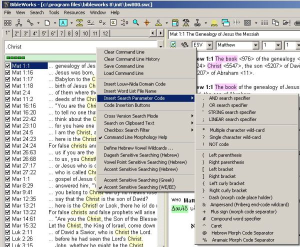Toggle the Mat 2:4 checkbox
Image resolution: width=300 pixels, height=247 pixels.
pyautogui.click(x=7, y=92)
